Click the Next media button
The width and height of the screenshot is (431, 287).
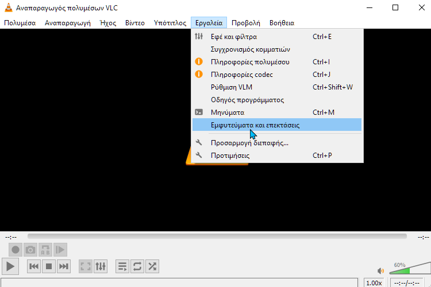pos(64,266)
